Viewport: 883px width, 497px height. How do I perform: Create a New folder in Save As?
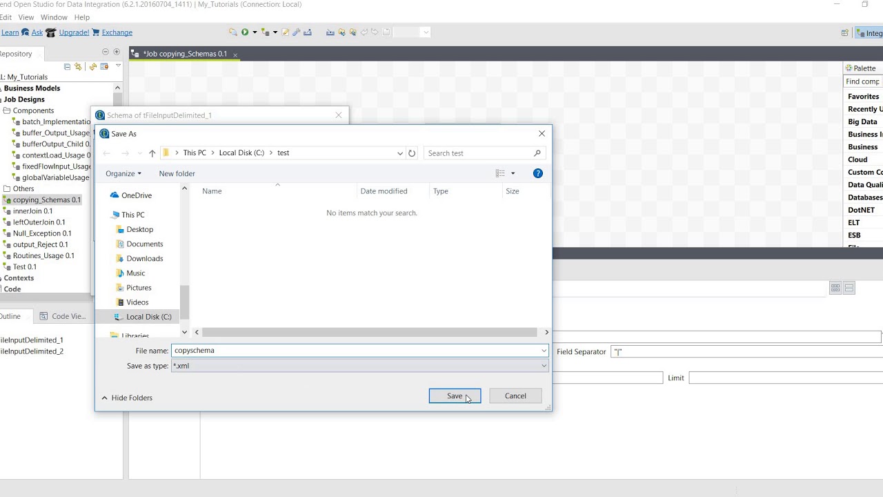177,173
